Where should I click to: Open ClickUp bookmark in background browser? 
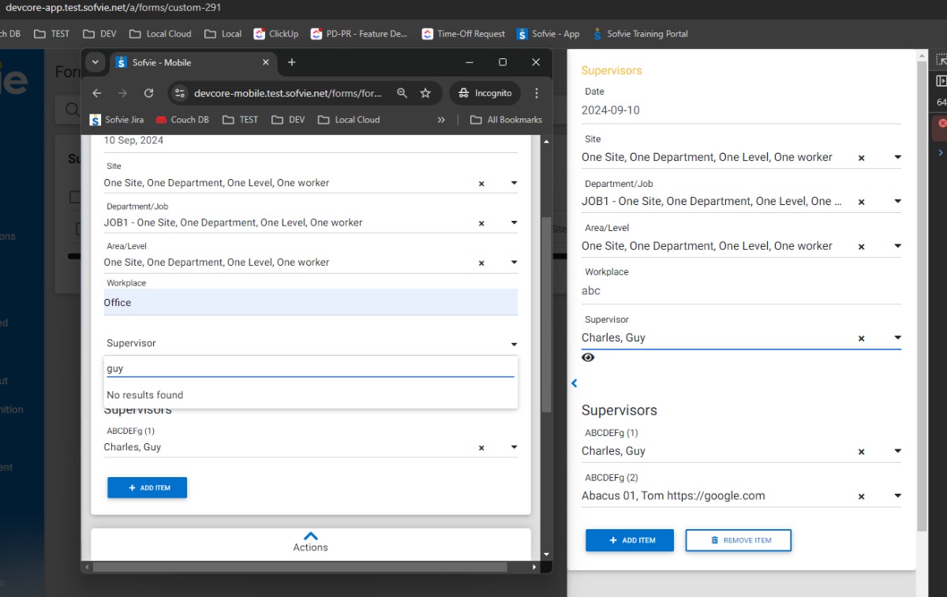(276, 34)
